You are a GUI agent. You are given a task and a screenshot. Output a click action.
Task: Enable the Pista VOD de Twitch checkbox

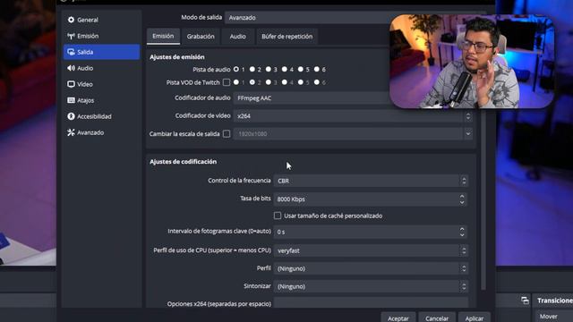pos(227,82)
